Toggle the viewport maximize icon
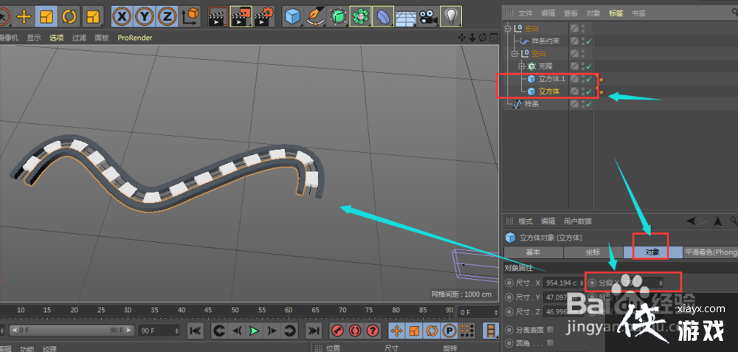Image resolution: width=738 pixels, height=352 pixels. coord(493,38)
